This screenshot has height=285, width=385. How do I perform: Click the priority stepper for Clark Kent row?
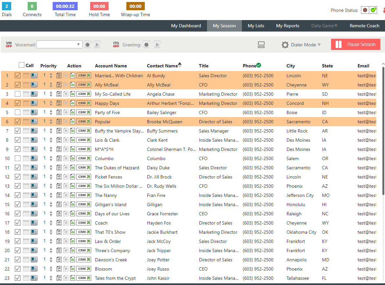tap(51, 140)
